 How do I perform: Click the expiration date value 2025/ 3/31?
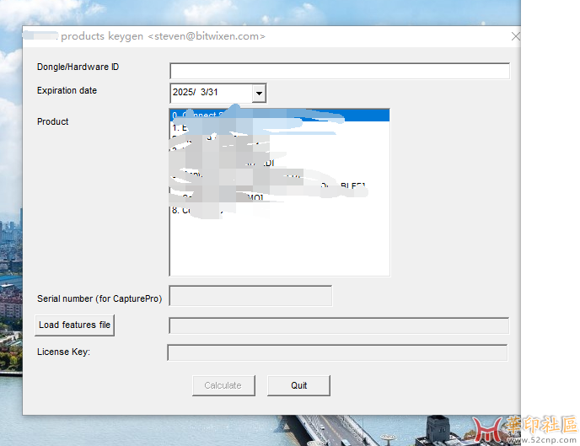tap(196, 92)
